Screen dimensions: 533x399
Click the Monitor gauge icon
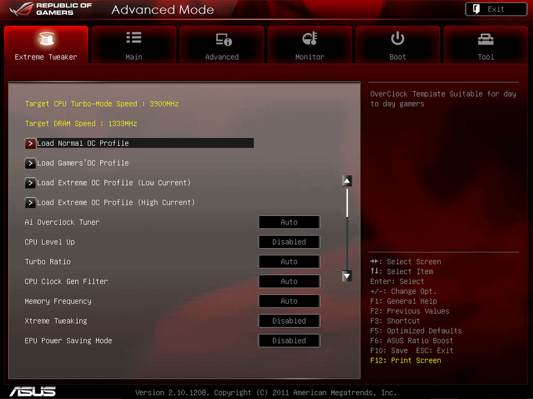pyautogui.click(x=310, y=38)
